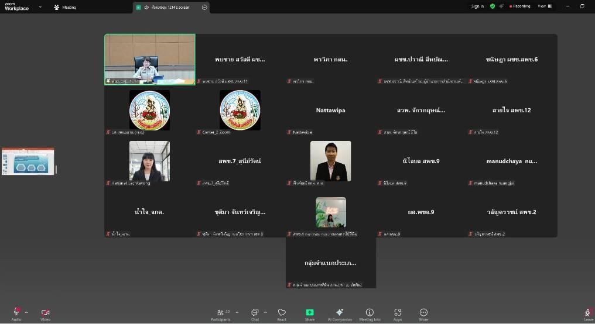This screenshot has height=324, width=595.
Task: Open AI Companion
Action: (340, 313)
